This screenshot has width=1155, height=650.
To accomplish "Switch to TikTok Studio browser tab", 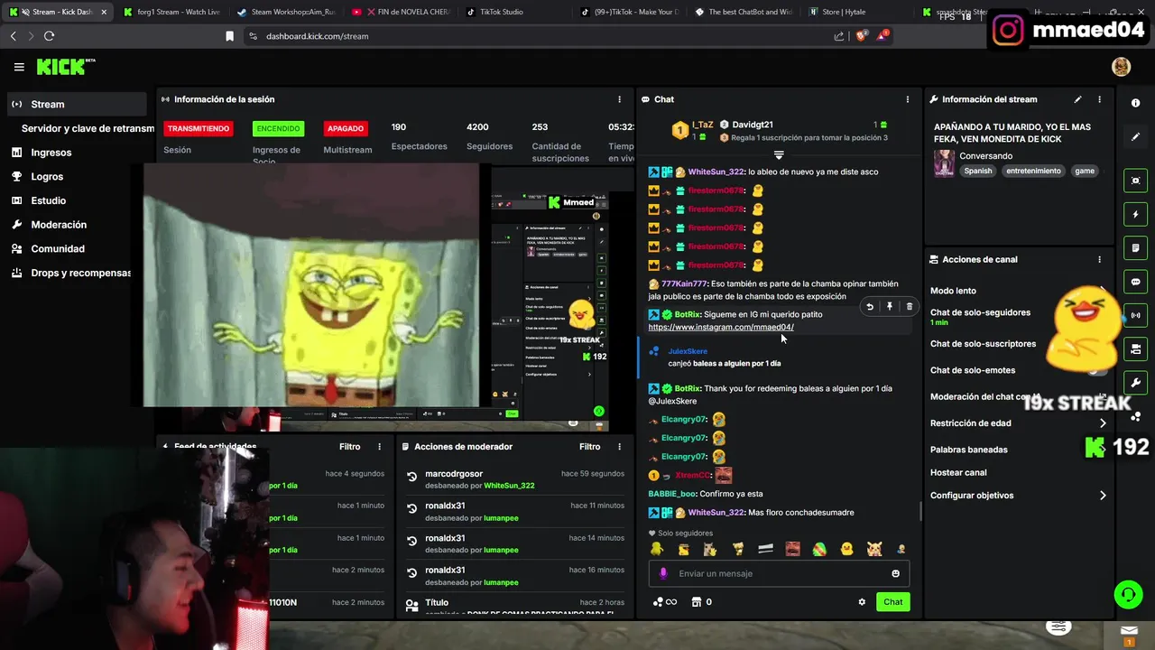I will coord(501,12).
